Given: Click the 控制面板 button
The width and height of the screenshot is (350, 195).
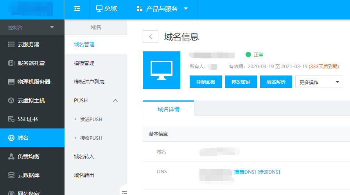Looking at the screenshot, I should [x=205, y=82].
